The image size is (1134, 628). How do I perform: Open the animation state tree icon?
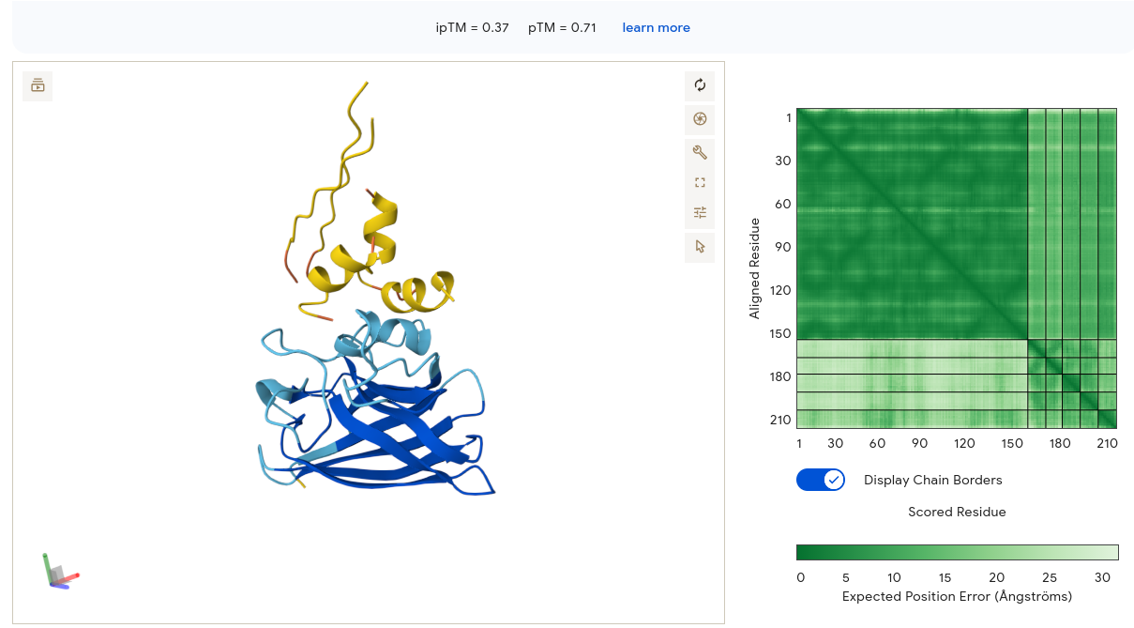pos(38,85)
